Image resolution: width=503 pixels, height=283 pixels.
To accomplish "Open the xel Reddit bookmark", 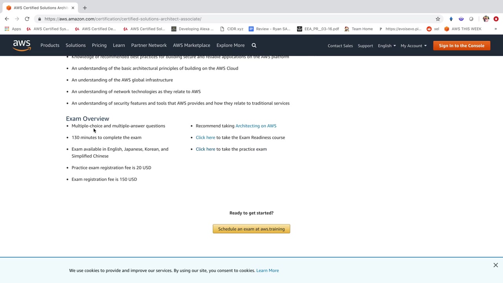I will point(433,29).
